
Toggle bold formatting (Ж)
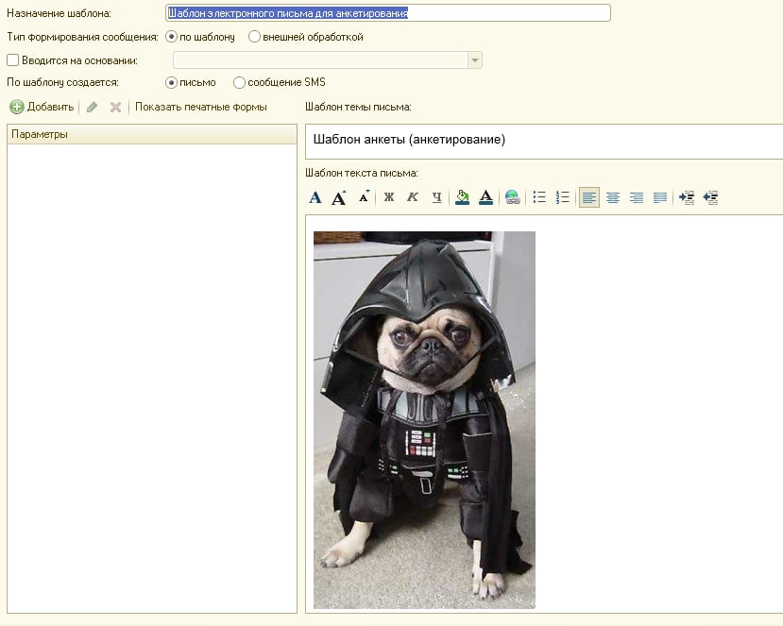coord(389,197)
